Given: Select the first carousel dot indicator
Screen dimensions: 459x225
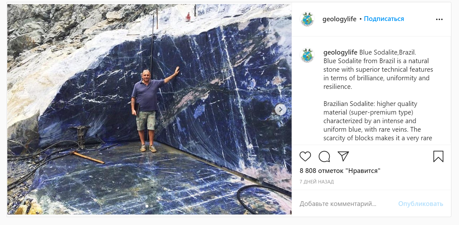Looking at the screenshot, I should point(147,206).
